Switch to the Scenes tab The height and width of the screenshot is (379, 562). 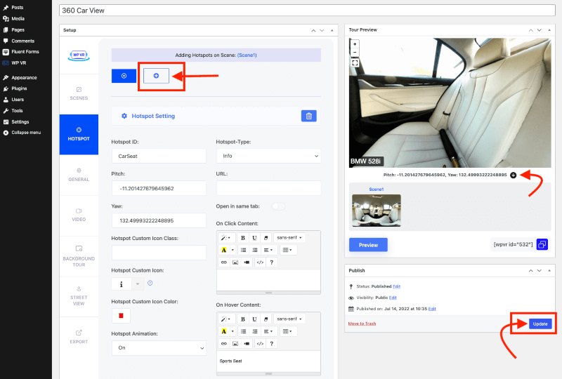79,93
